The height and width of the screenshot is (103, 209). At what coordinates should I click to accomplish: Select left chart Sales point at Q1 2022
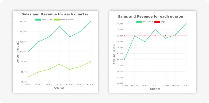[28, 52]
